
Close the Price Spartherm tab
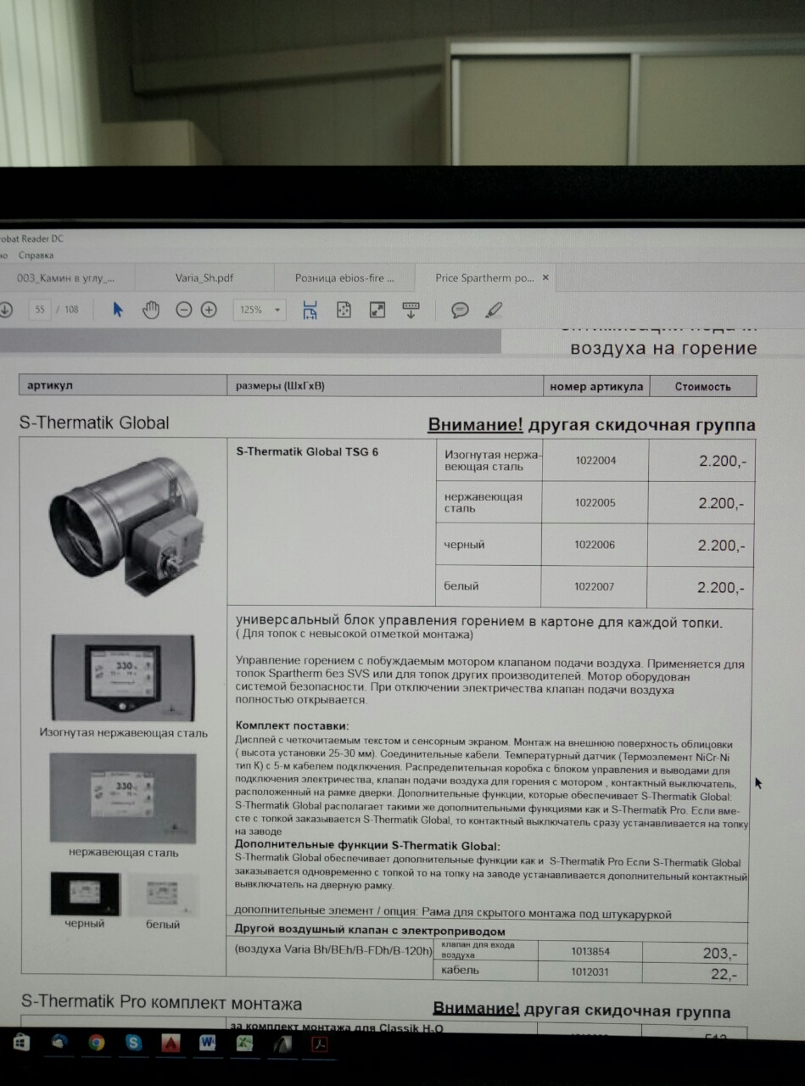tap(545, 277)
